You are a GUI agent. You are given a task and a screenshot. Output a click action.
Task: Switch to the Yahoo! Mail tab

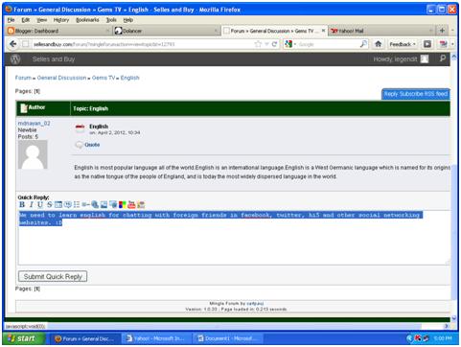(x=381, y=31)
